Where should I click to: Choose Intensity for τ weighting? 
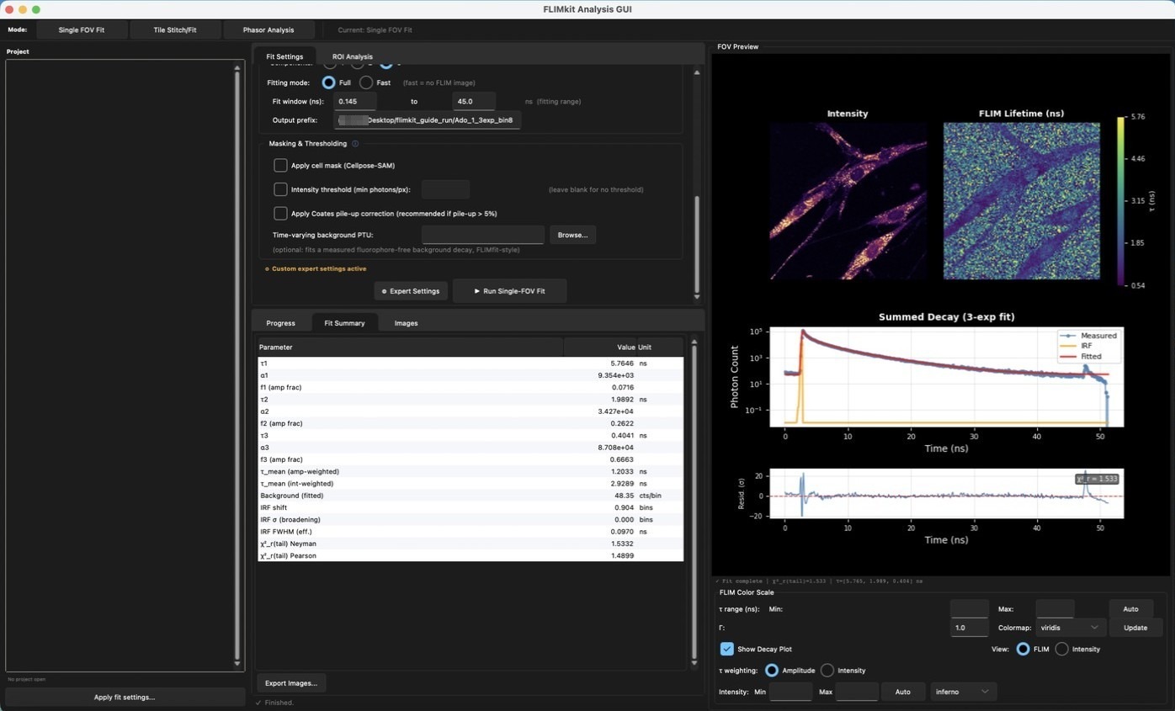coord(827,671)
